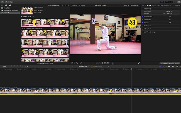The width and height of the screenshot is (181, 113).
Task: Toggle timeline panel layout button at top
Action: [167, 2]
